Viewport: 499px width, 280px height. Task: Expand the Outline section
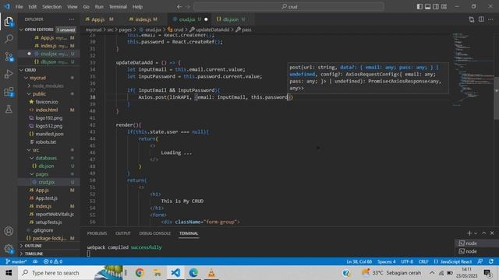click(x=48, y=246)
